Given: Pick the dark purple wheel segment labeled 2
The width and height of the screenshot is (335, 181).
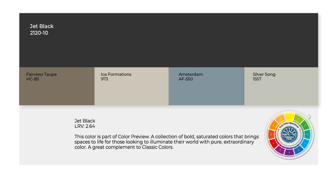Looking at the screenshot, I should click(x=289, y=152).
